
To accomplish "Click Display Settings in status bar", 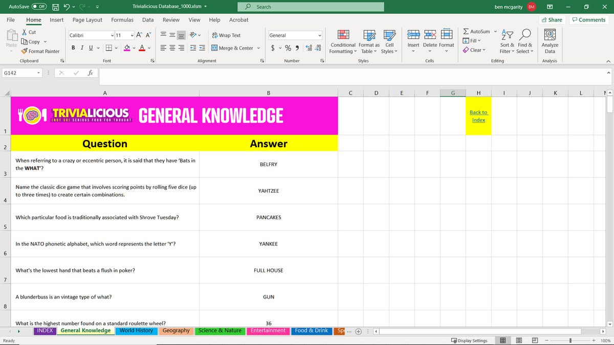I will tap(469, 340).
